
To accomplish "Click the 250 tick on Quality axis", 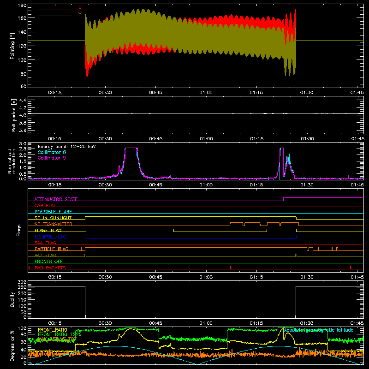I will (x=22, y=287).
